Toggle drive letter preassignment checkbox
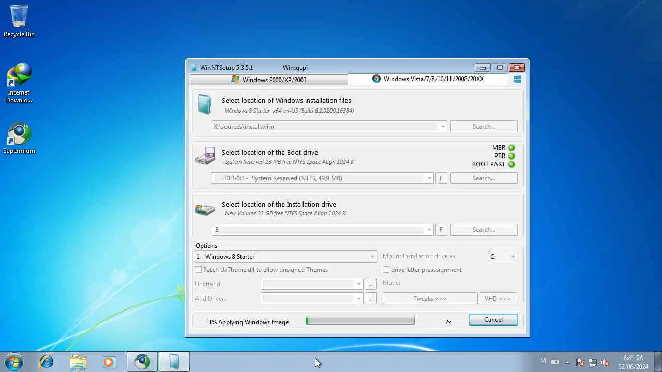The height and width of the screenshot is (372, 662). click(386, 270)
